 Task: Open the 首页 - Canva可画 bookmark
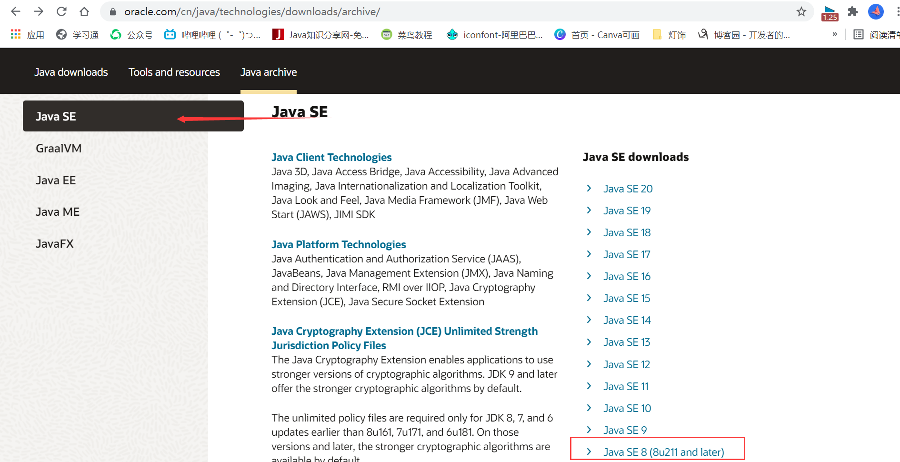[597, 35]
